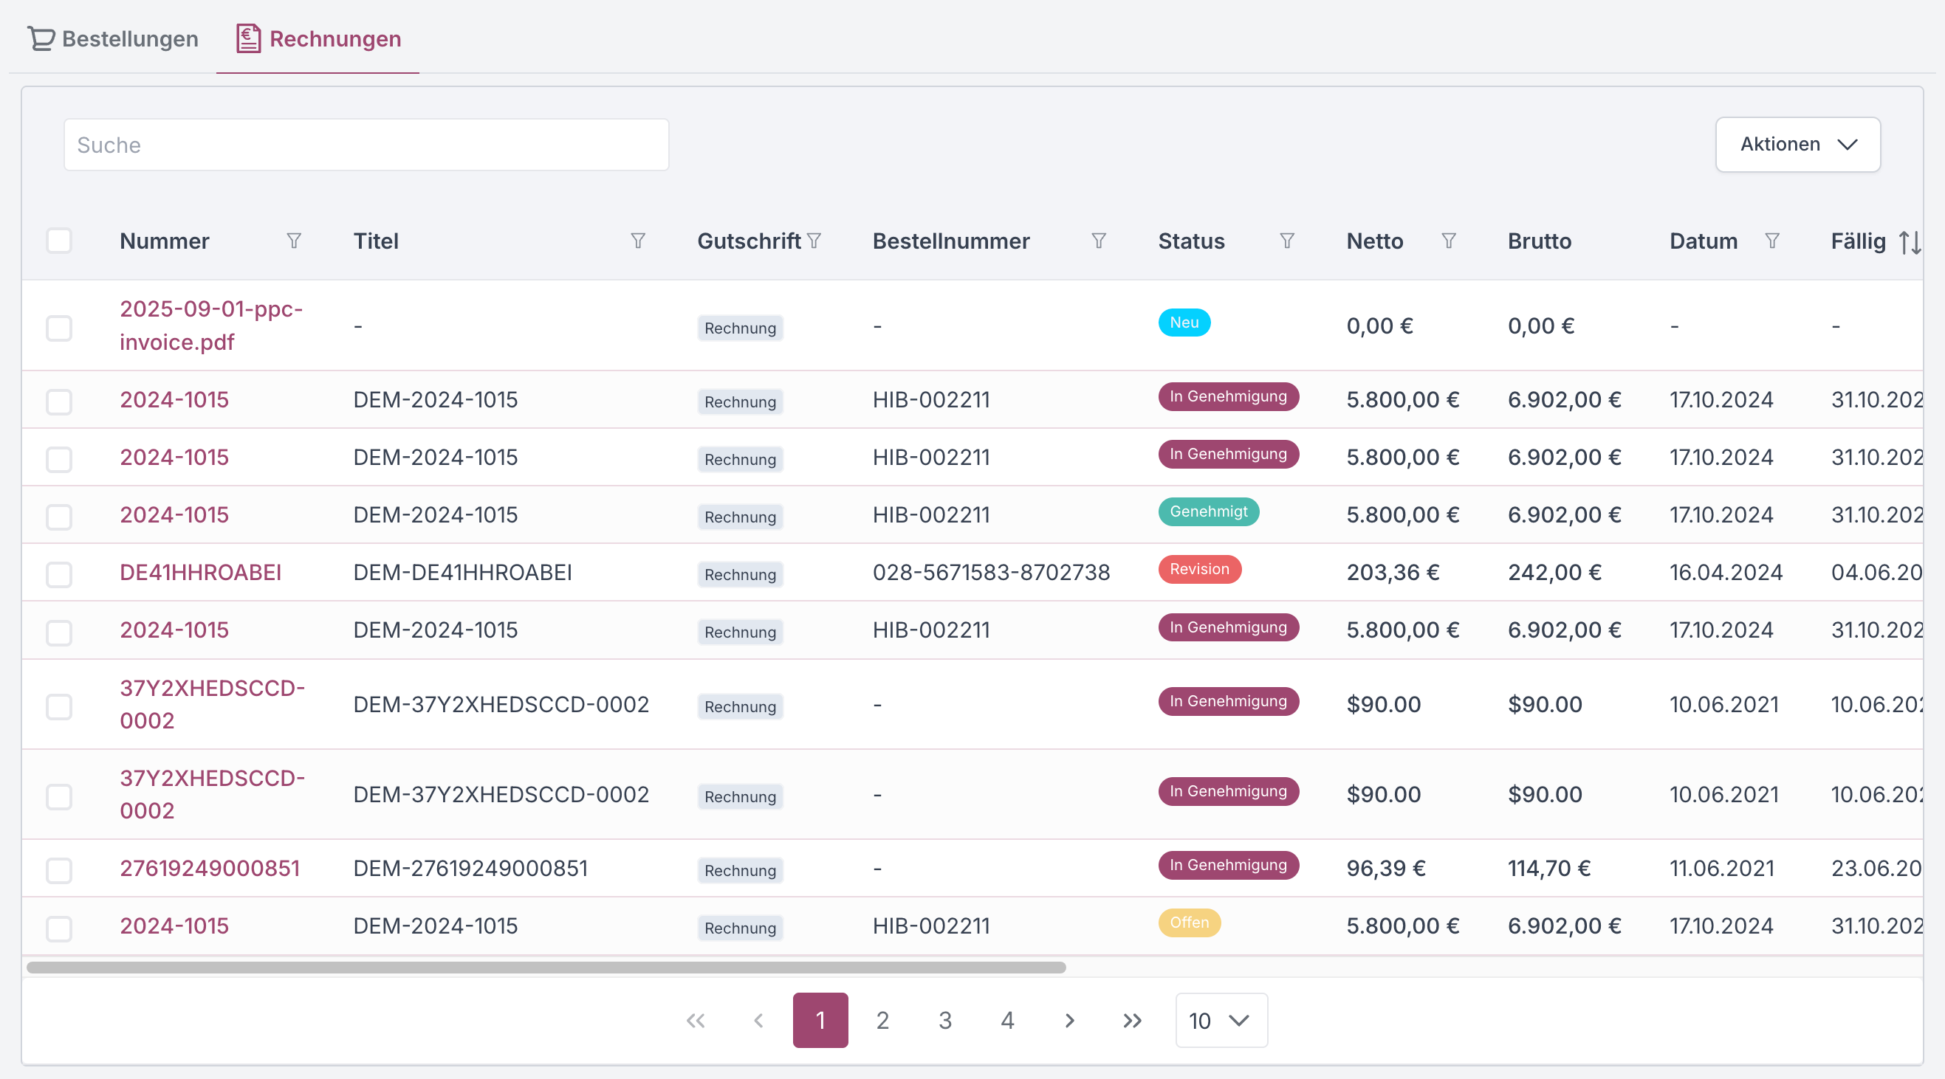Sort by Fällig using the sort arrows

[1910, 242]
